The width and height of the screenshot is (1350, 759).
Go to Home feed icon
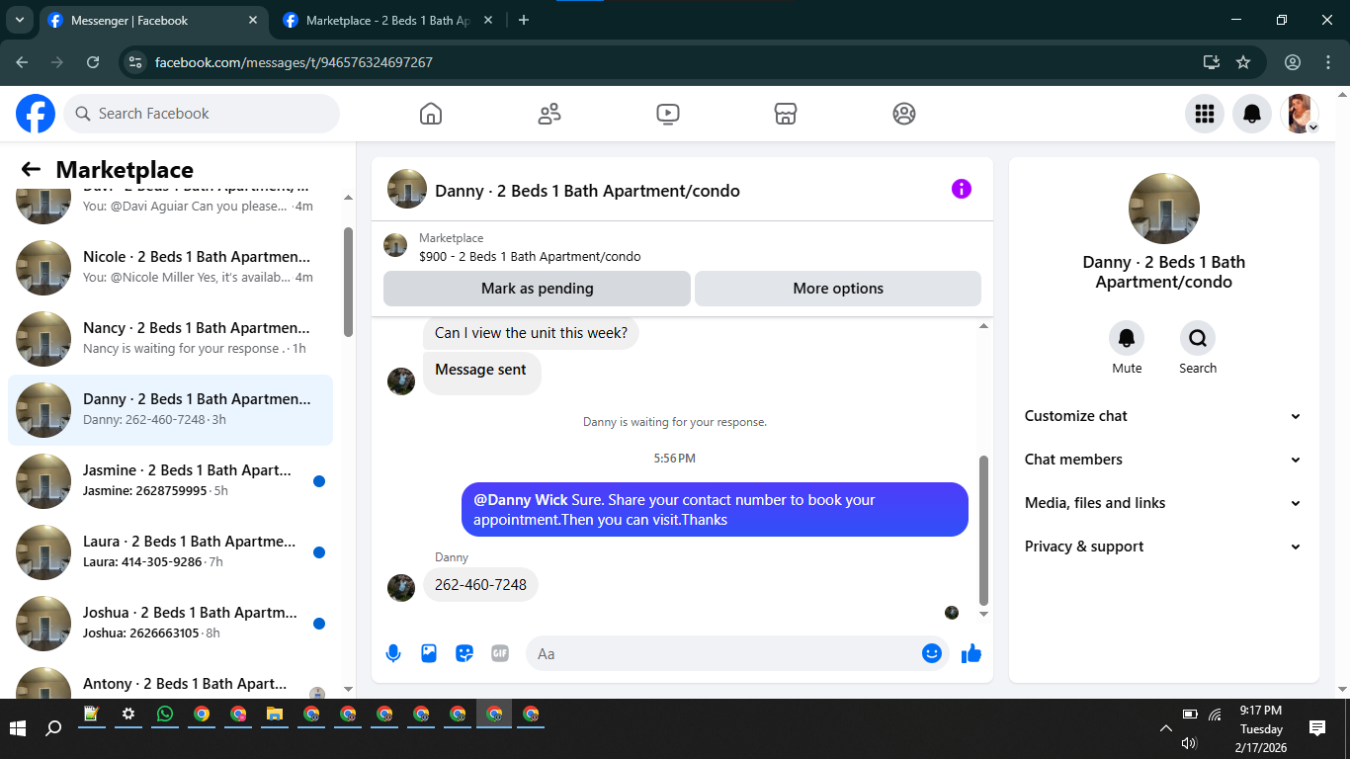coord(431,114)
